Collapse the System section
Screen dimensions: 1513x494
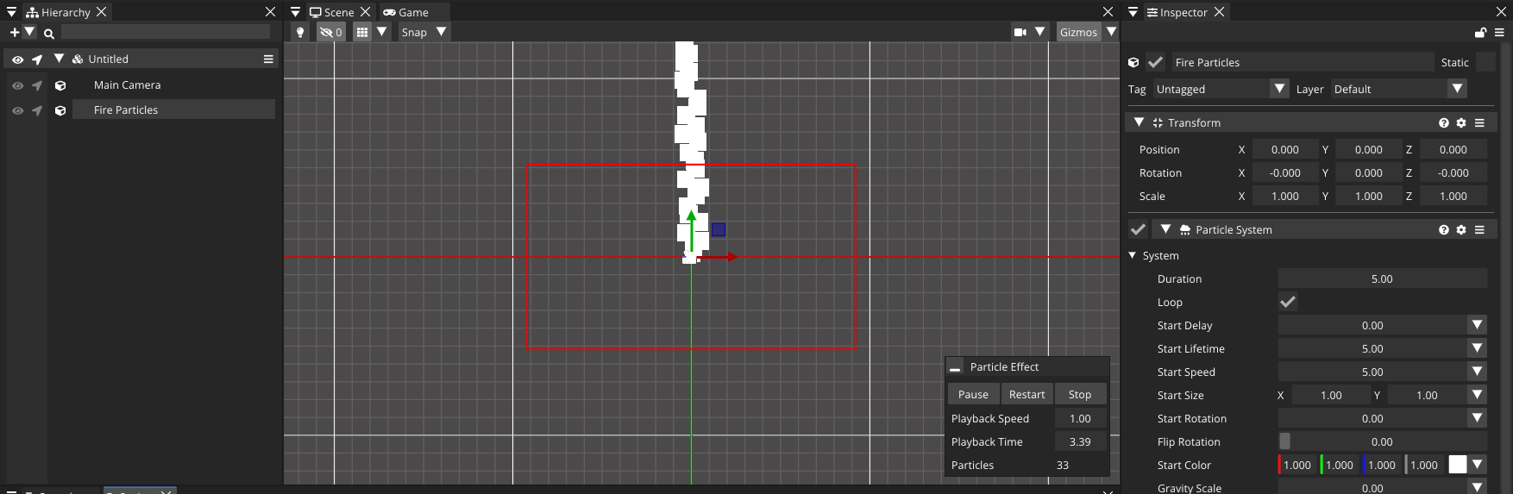(x=1133, y=256)
